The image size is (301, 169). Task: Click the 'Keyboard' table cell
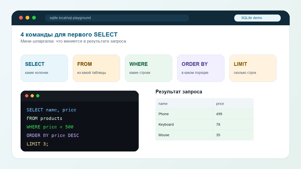click(x=184, y=125)
